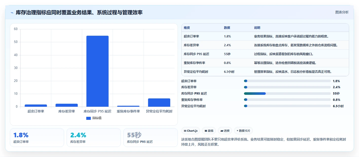359x157 pixels.
Task: Select the 异常定位平均耗时 table cell
Action: point(196,72)
